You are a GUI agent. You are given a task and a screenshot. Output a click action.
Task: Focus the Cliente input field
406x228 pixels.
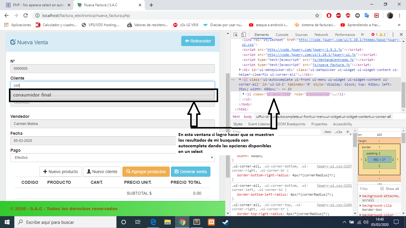tap(113, 85)
